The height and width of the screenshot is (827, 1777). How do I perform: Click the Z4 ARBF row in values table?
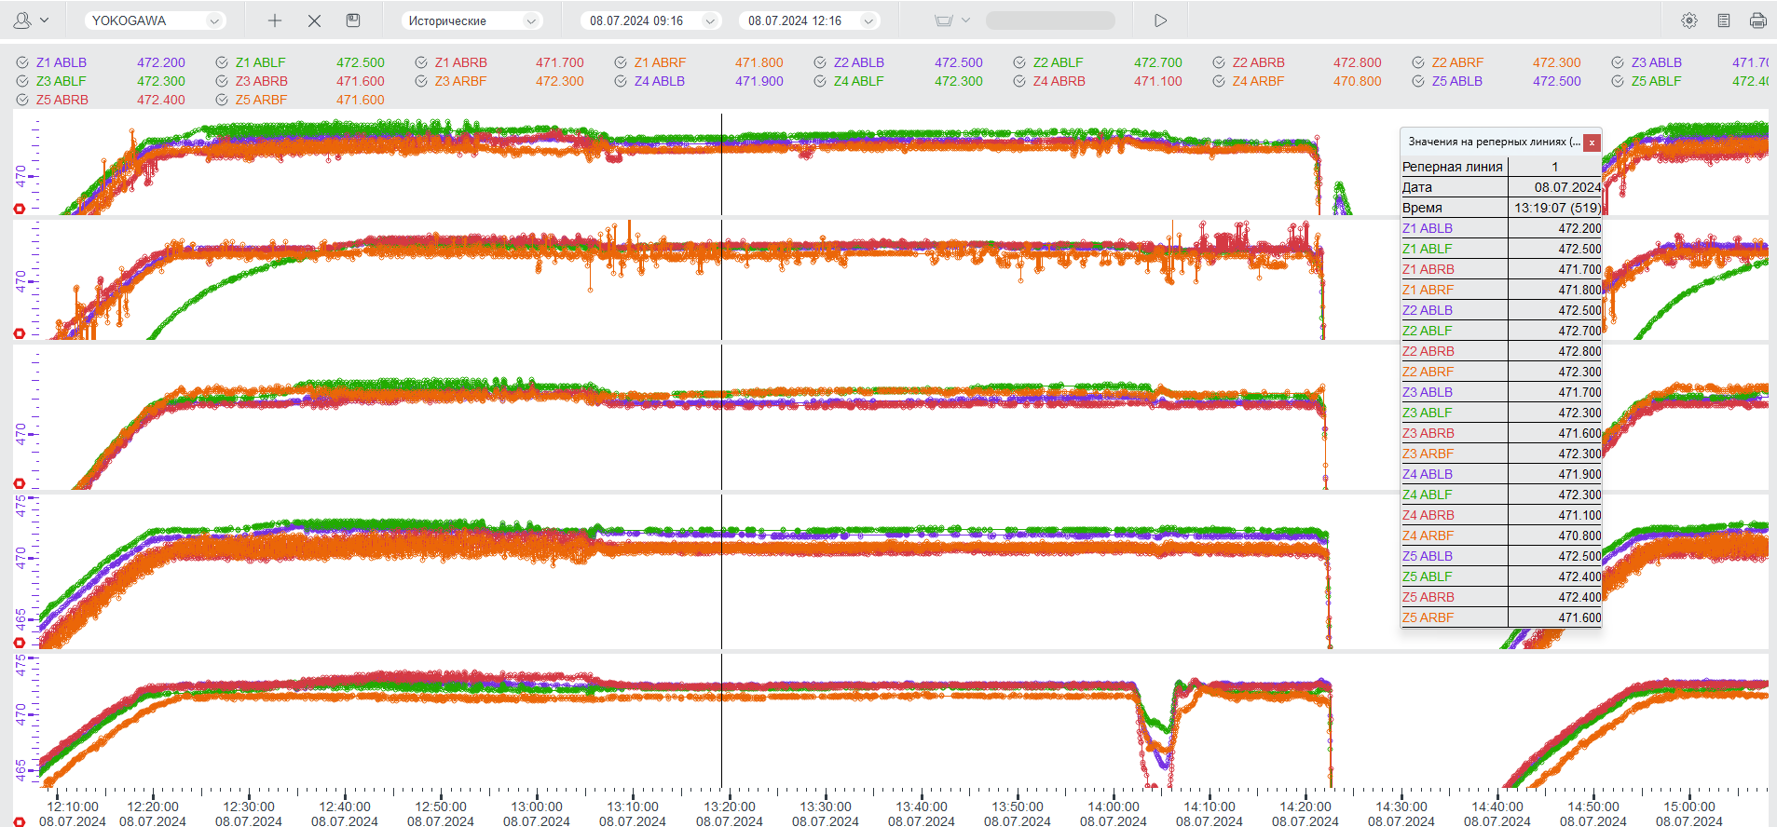pos(1500,536)
